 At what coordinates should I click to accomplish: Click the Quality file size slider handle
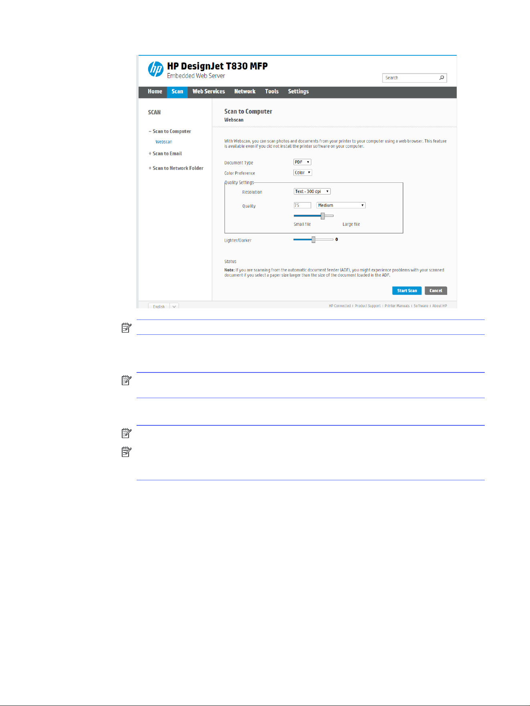point(322,216)
